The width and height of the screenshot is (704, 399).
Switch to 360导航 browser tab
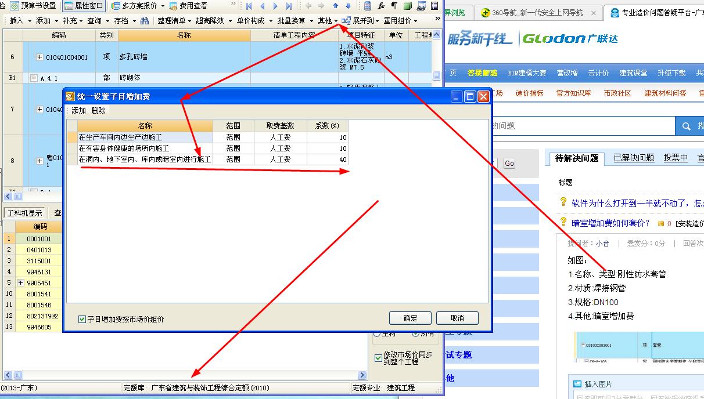point(537,13)
